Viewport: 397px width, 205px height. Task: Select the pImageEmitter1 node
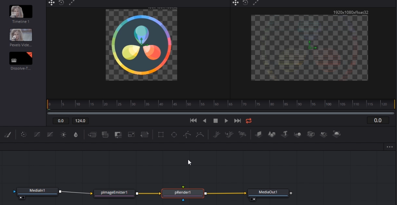pyautogui.click(x=114, y=193)
